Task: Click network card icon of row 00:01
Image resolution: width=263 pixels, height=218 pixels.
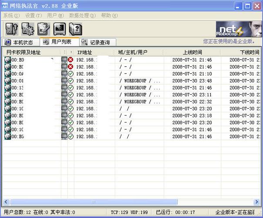Action: (x=7, y=81)
